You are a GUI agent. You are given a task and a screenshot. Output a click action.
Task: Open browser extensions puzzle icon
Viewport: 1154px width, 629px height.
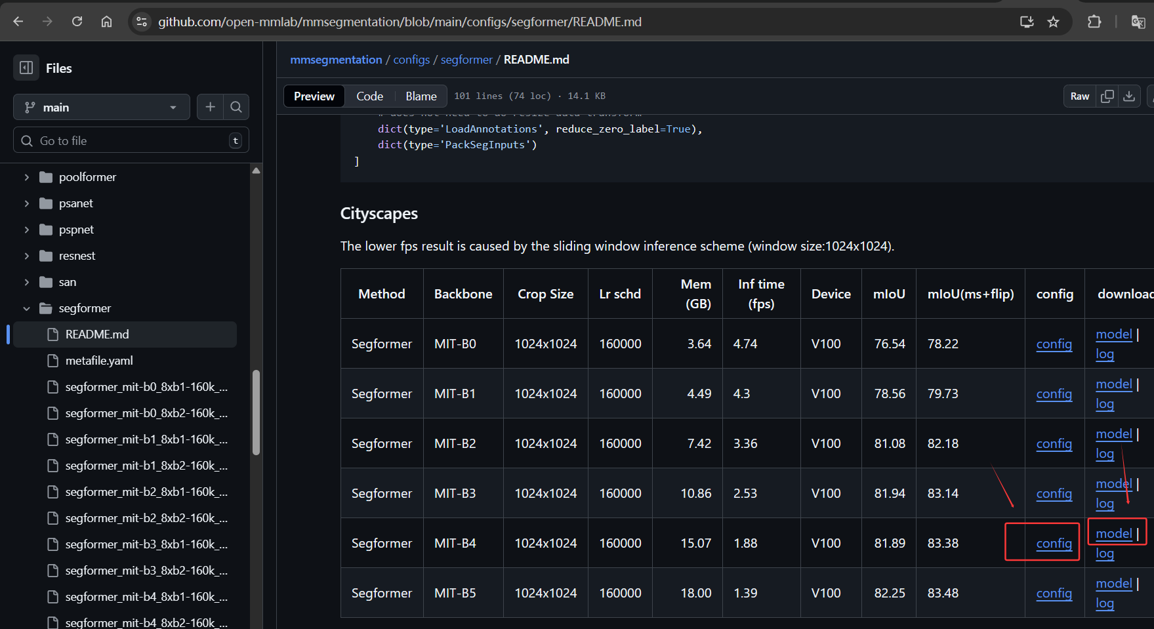(1094, 22)
